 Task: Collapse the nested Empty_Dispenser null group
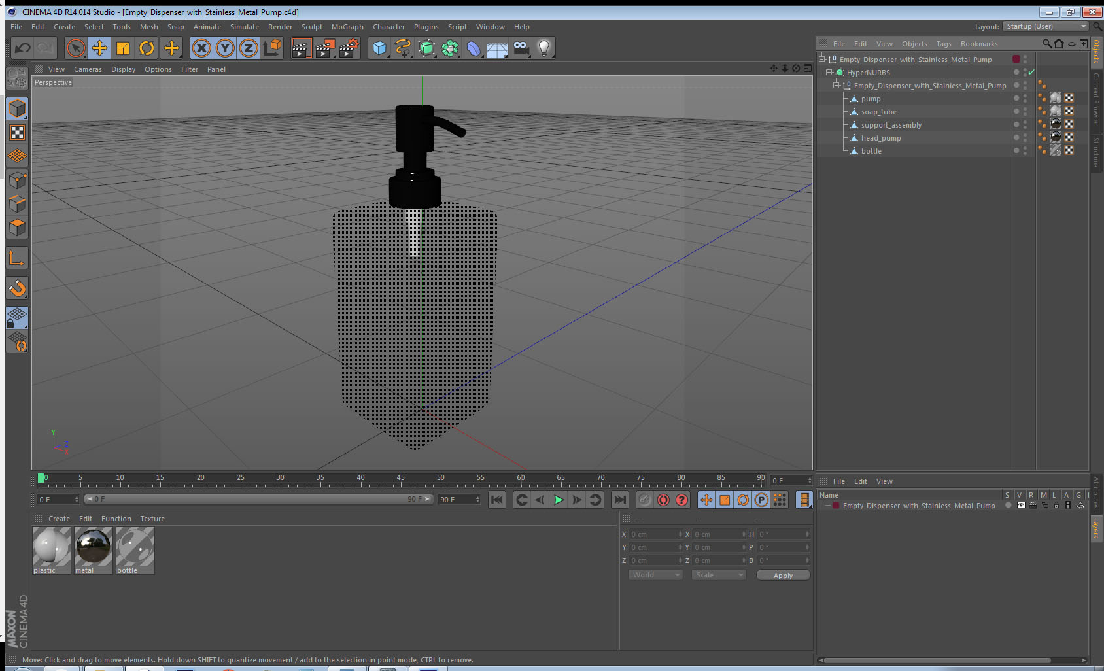coord(836,85)
